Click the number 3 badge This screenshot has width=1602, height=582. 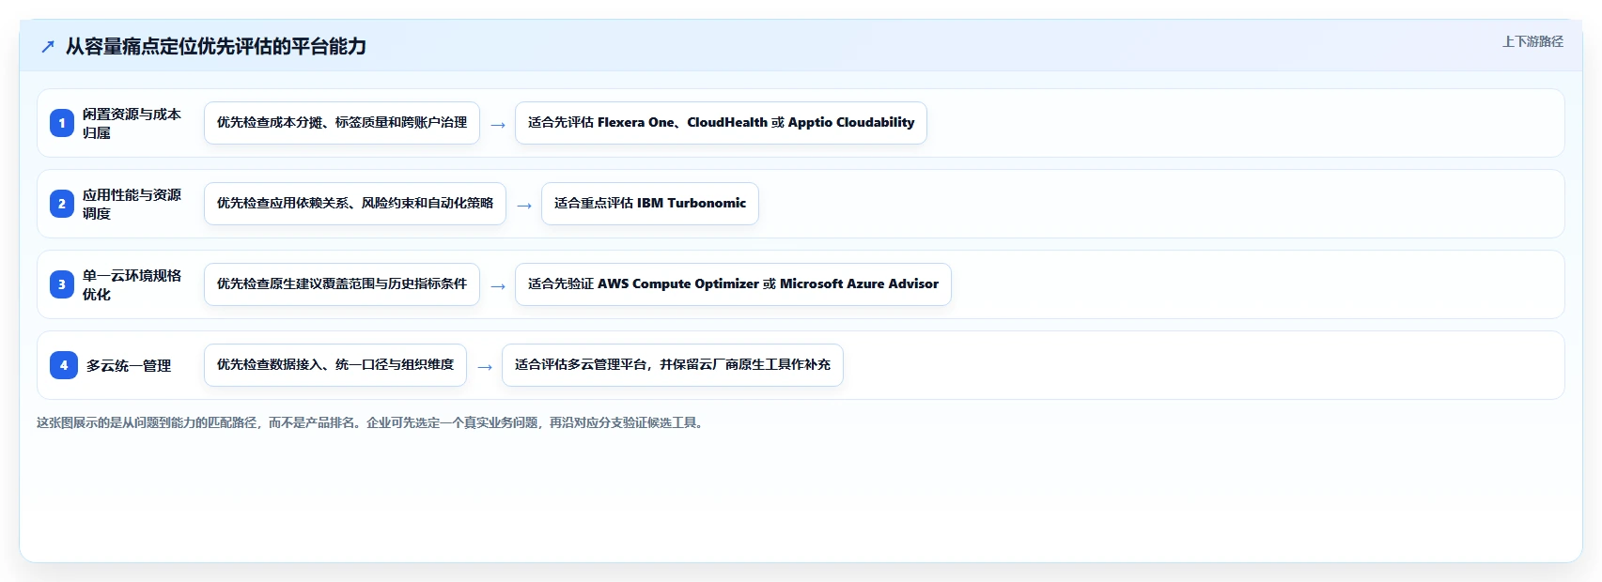(x=62, y=284)
